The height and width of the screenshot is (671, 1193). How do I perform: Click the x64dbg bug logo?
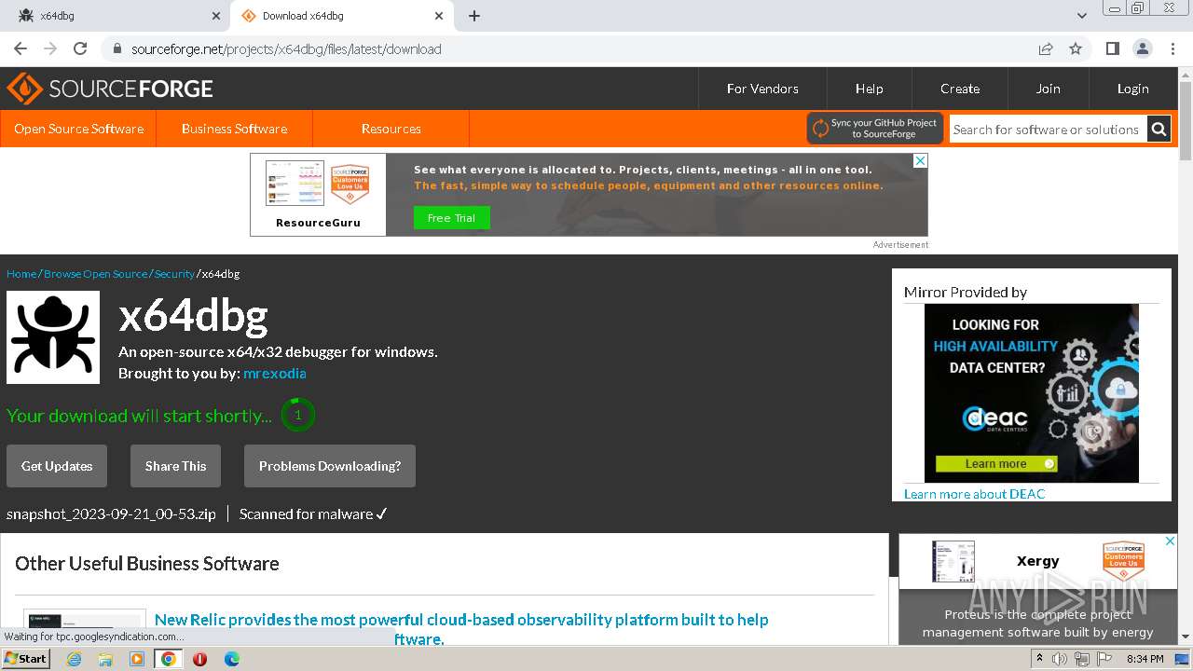tap(53, 337)
